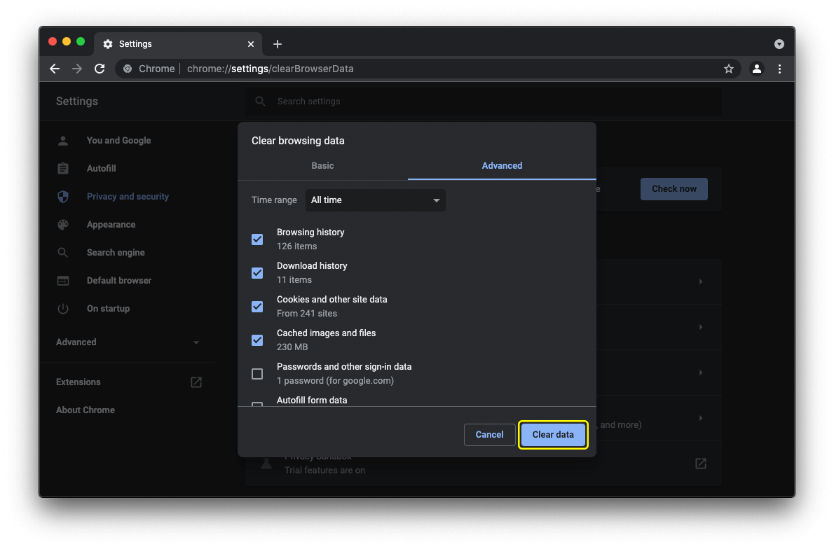Switch to the Basic tab
This screenshot has width=834, height=549.
pos(322,166)
